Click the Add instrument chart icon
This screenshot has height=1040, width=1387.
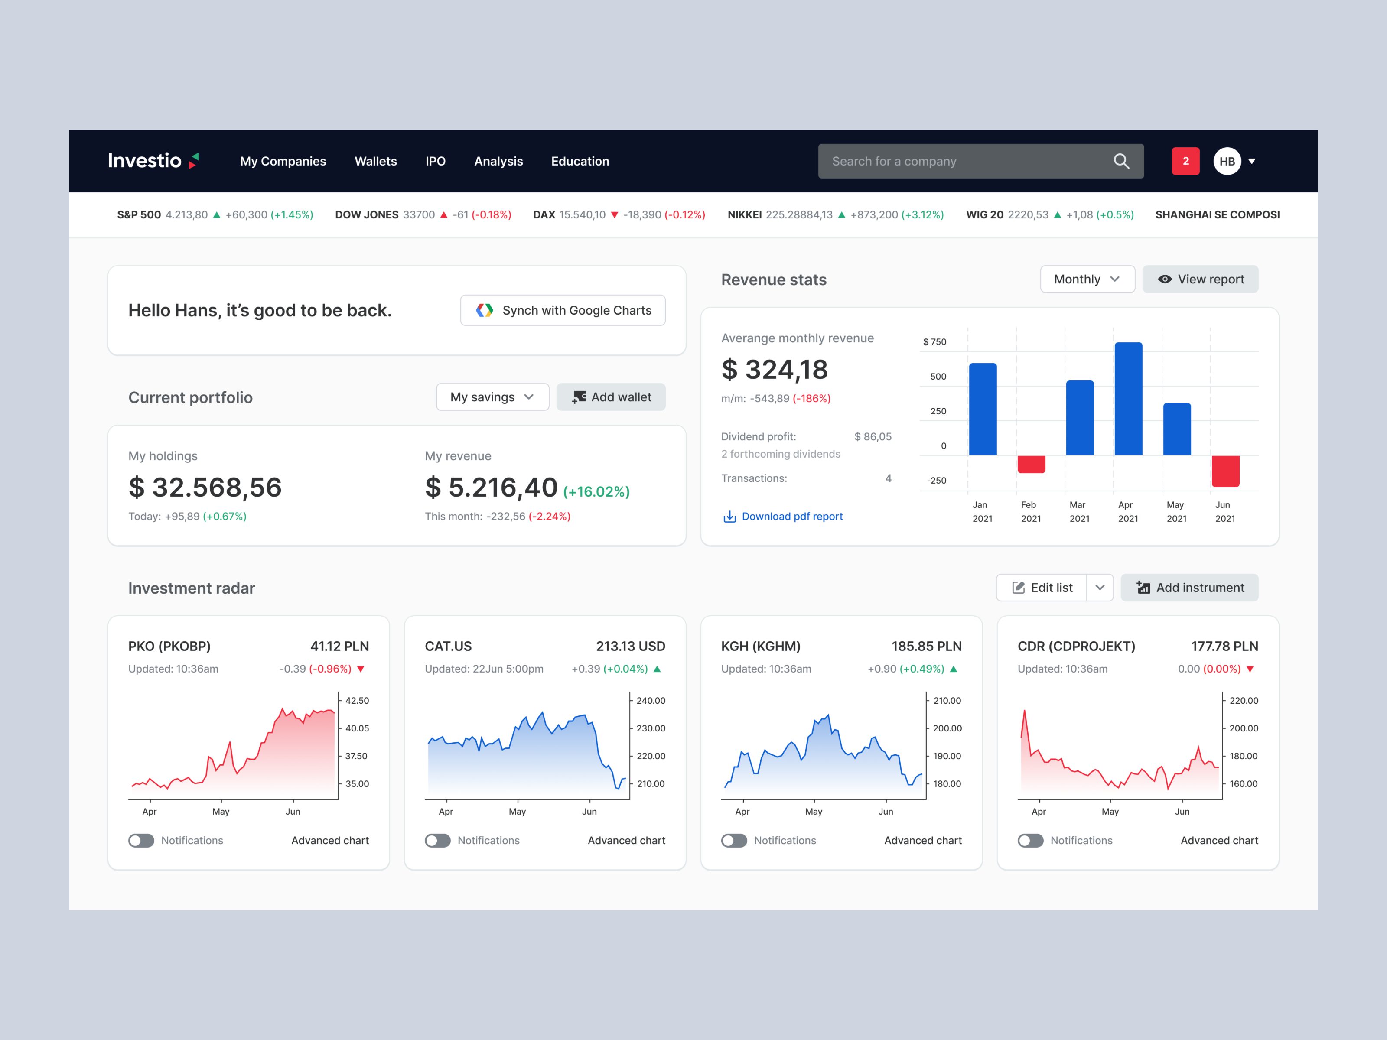click(x=1143, y=588)
